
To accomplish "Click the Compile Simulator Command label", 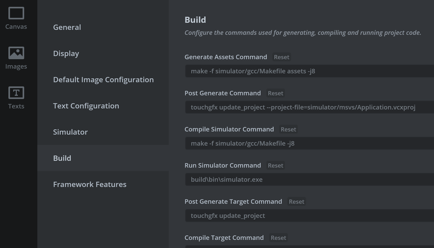I will (x=229, y=129).
